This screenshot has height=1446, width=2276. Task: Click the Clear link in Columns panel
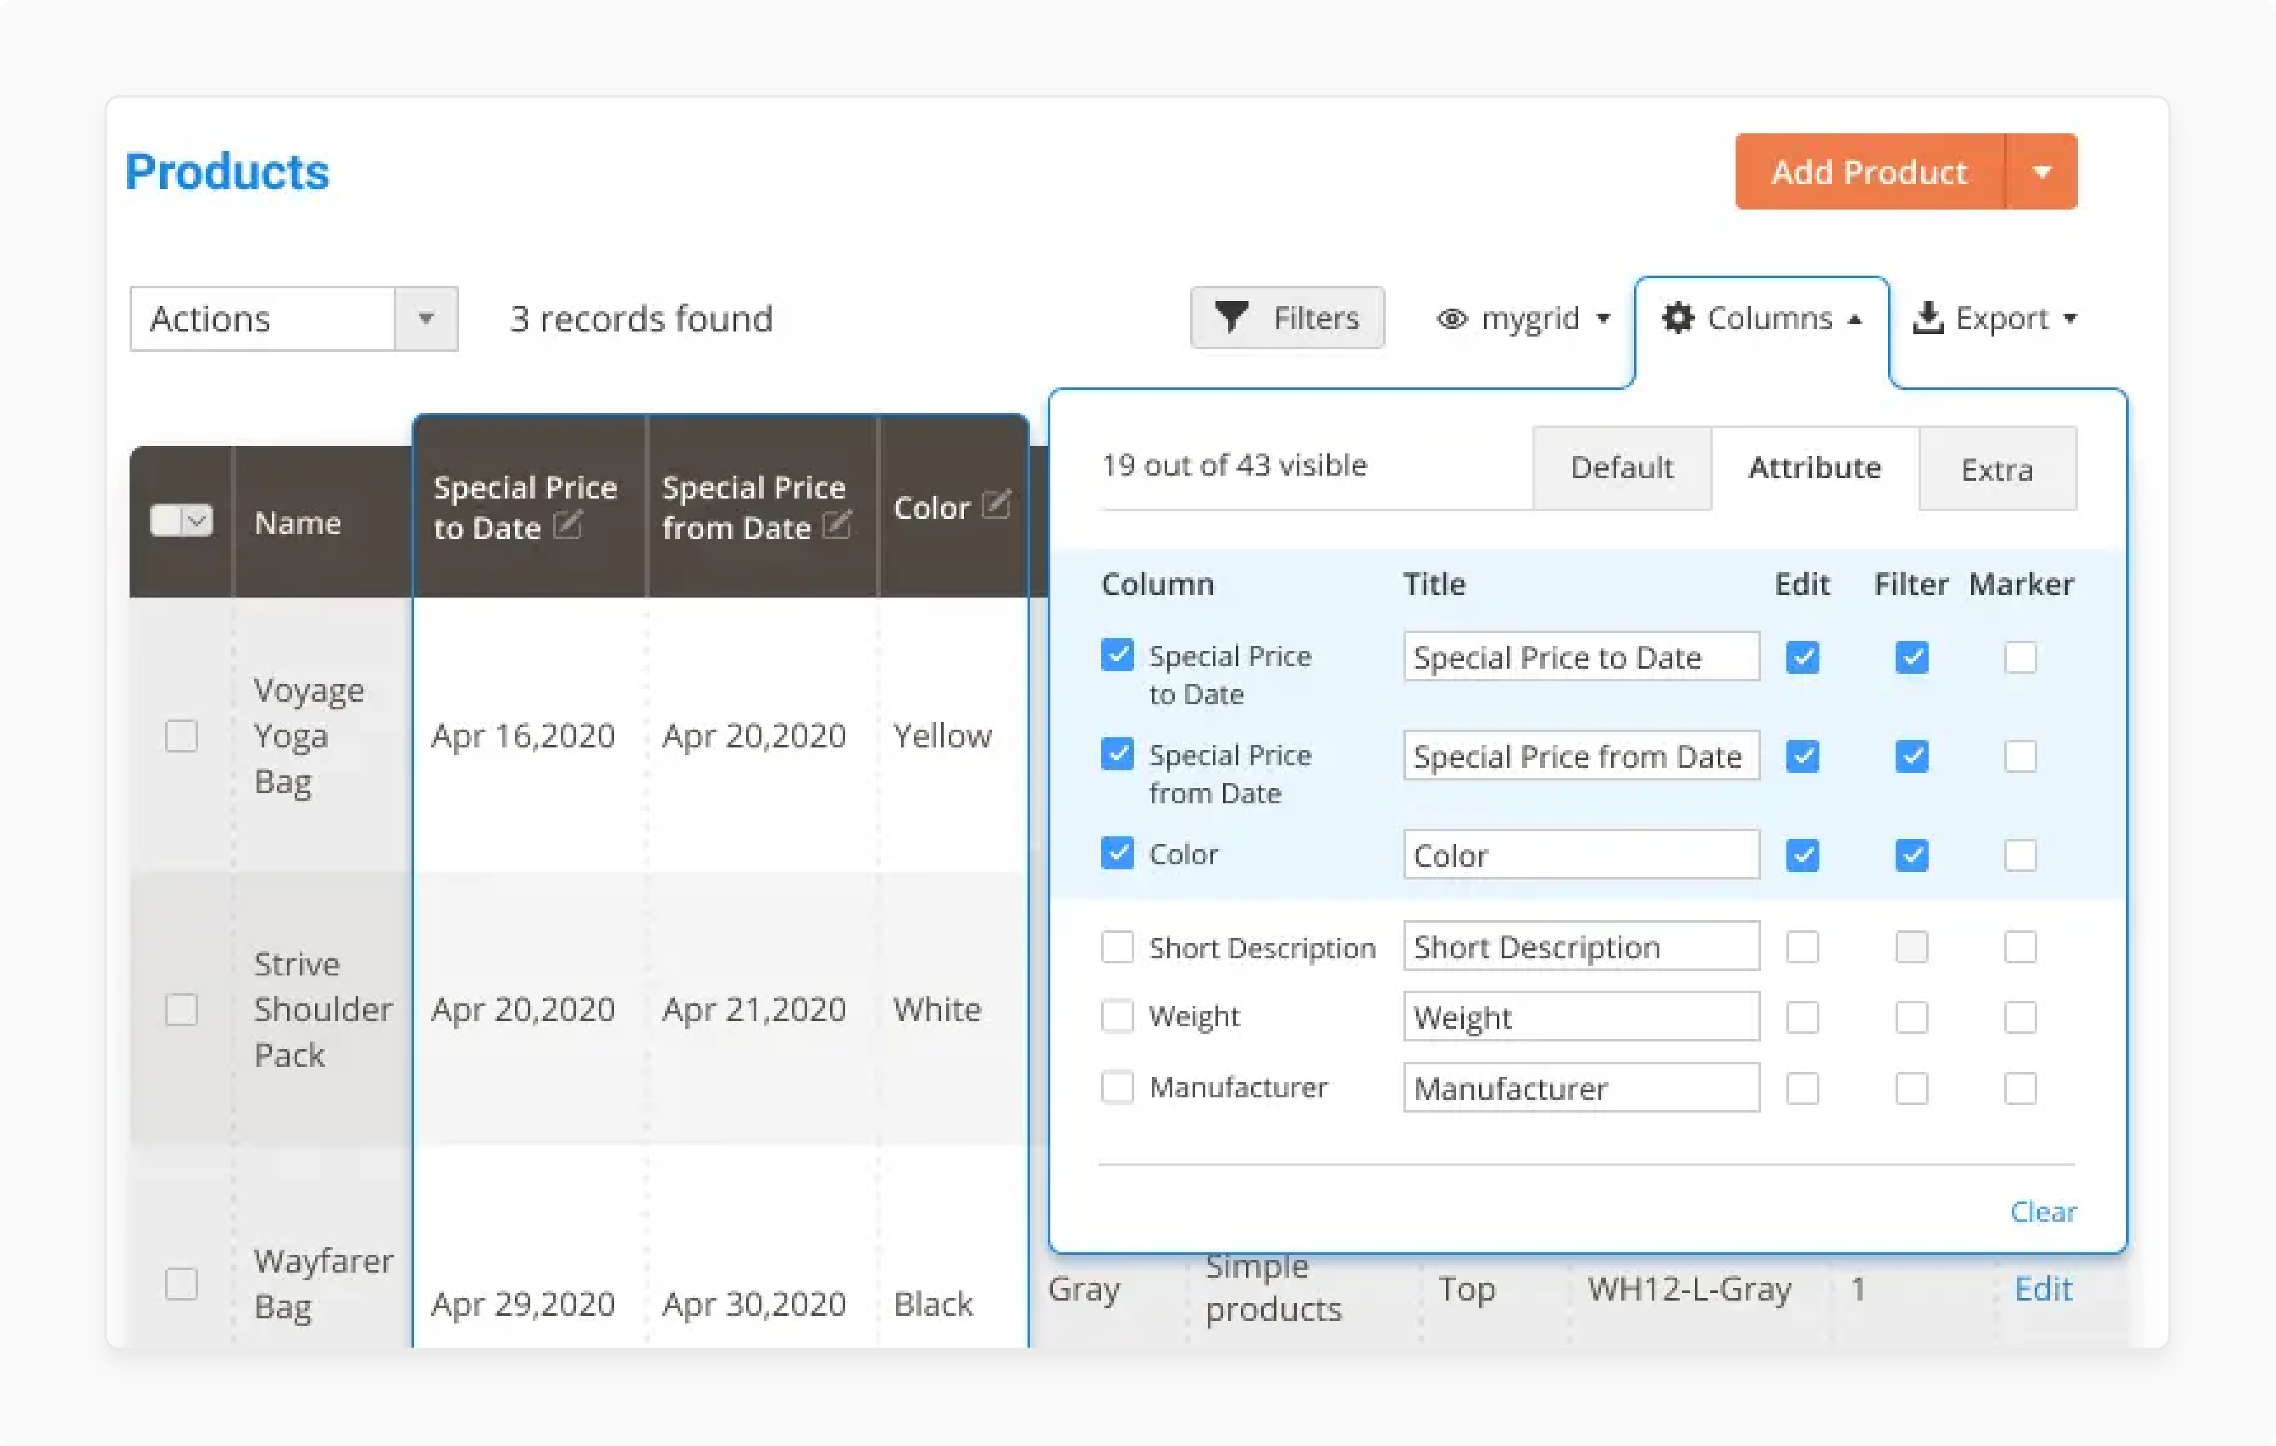(x=2042, y=1212)
